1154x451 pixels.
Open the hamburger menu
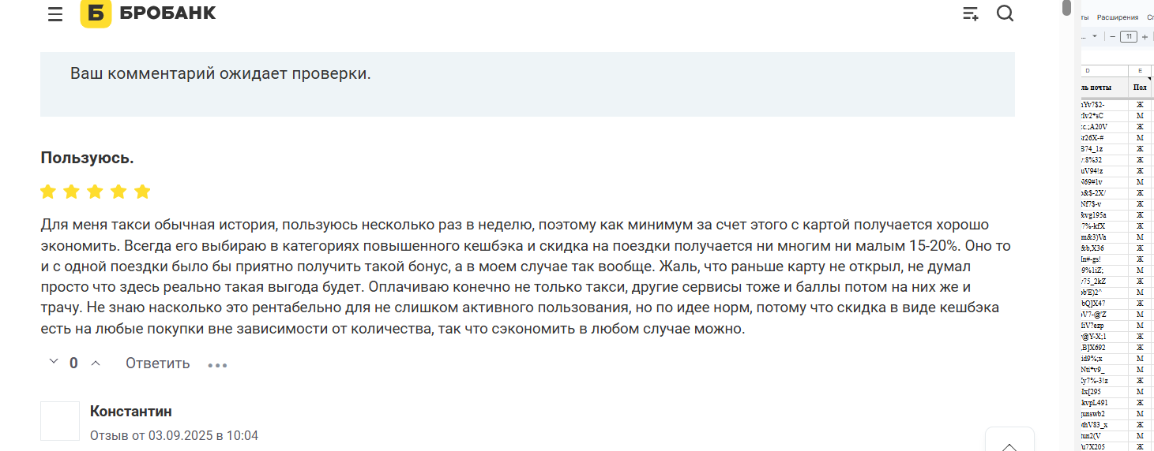55,14
